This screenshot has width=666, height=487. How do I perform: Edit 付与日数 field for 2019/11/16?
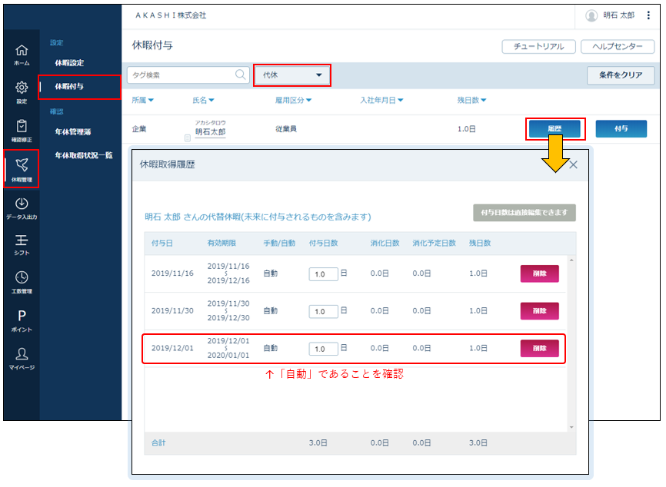[x=323, y=274]
